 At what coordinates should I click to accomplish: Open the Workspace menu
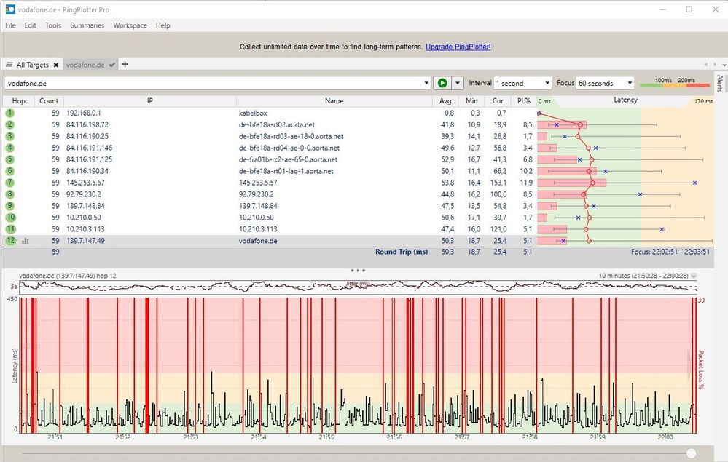[x=130, y=25]
